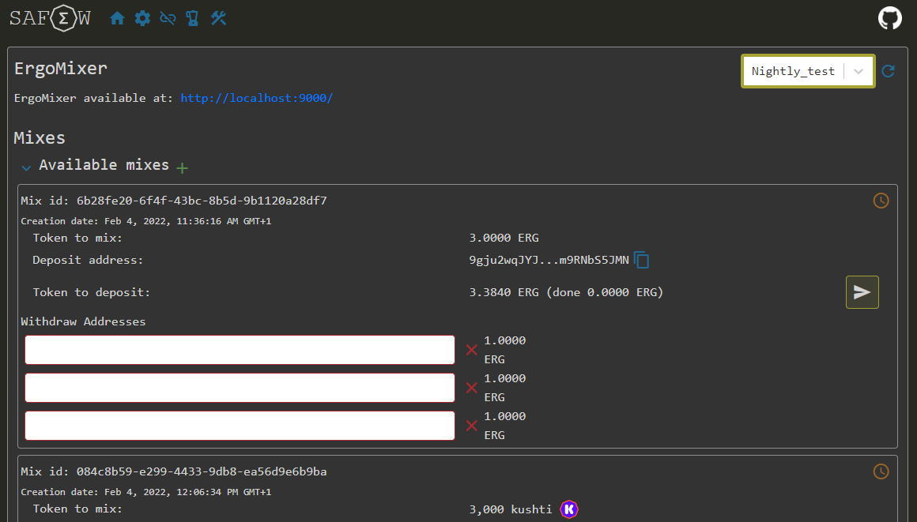Click the 3.0000 ERG token to mix value
917x522 pixels.
(504, 238)
